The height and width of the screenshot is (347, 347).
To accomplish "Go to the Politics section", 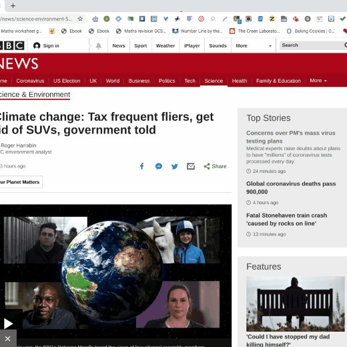I will pos(167,81).
